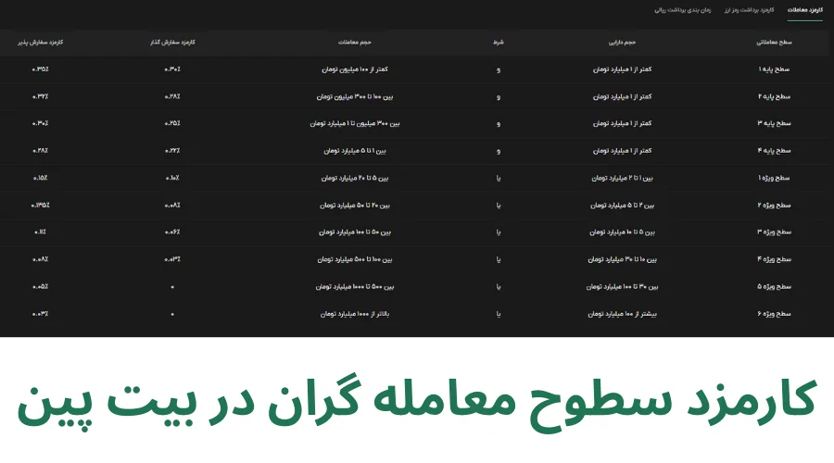Click asset volume بین ۳۰ تا ۱۰۰ میلیارد تومان

[x=622, y=286]
